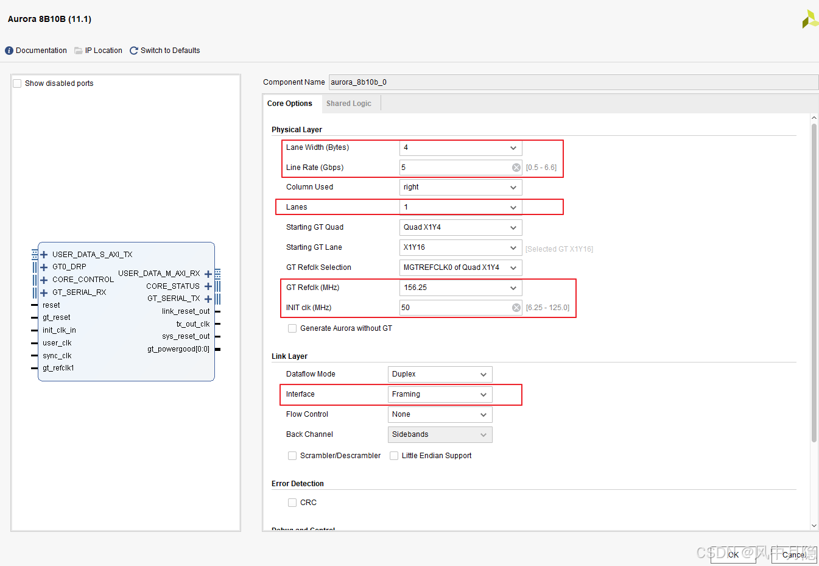Open the Lane Width (Bytes) dropdown
Image resolution: width=819 pixels, height=566 pixels.
click(461, 147)
